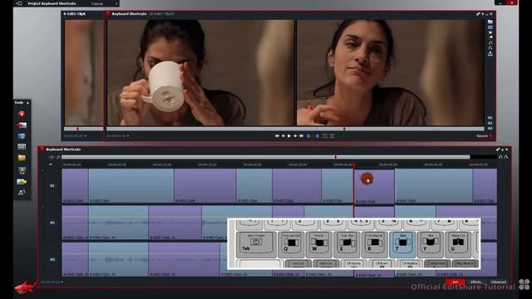The image size is (532, 299).
Task: Click the red timeline playhead at the ruler
Action: coord(354,164)
